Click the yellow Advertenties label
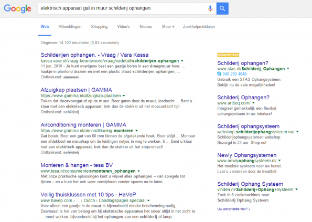This screenshot has height=222, width=312. click(x=228, y=55)
